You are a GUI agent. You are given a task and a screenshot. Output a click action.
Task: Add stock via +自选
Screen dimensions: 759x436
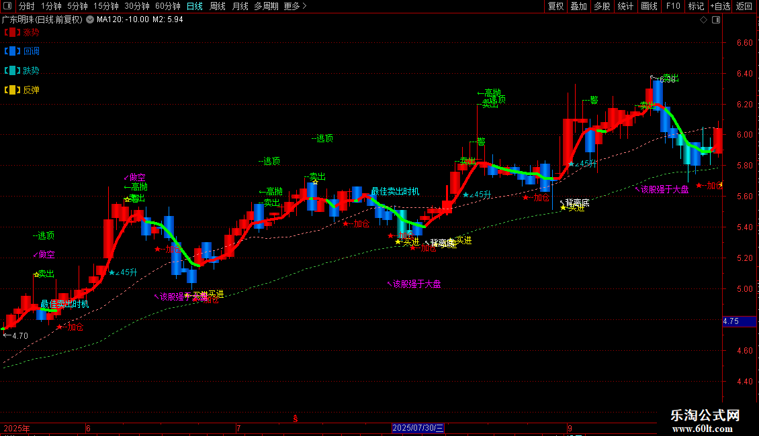(720, 6)
